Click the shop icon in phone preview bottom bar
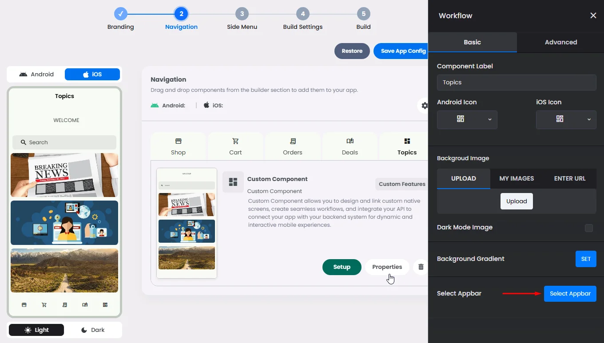Viewport: 604px width, 343px height. (24, 305)
